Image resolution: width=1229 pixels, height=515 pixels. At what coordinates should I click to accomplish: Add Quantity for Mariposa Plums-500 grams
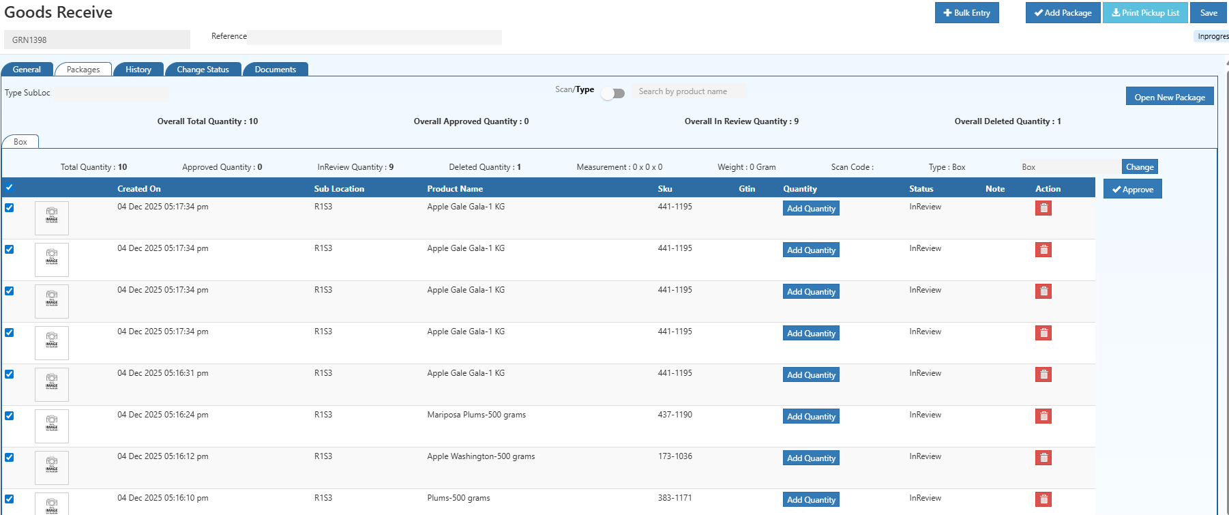[x=811, y=417]
